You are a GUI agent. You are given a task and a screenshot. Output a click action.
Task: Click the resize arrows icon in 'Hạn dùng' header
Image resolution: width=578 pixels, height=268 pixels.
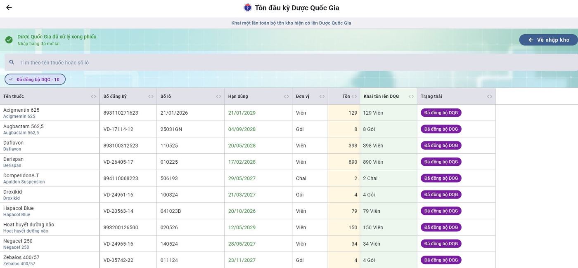pos(287,96)
